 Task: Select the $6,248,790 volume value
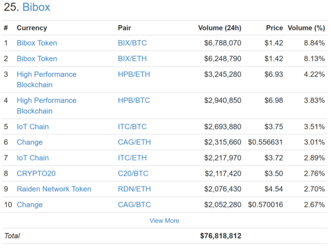(222, 58)
